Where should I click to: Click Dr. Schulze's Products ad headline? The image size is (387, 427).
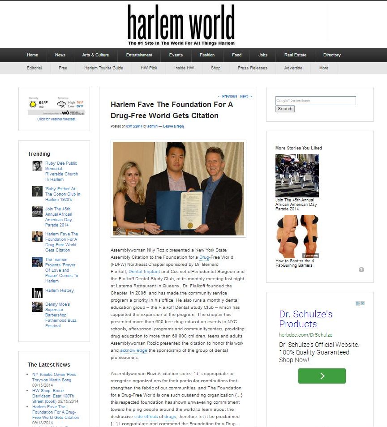point(306,319)
